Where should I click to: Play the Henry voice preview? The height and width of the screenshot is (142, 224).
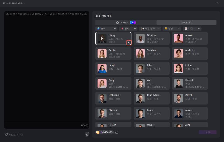pyautogui.click(x=102, y=39)
